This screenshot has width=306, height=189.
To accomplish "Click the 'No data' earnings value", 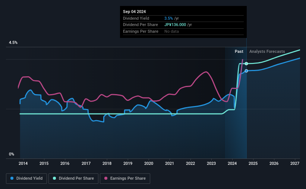I will [171, 31].
